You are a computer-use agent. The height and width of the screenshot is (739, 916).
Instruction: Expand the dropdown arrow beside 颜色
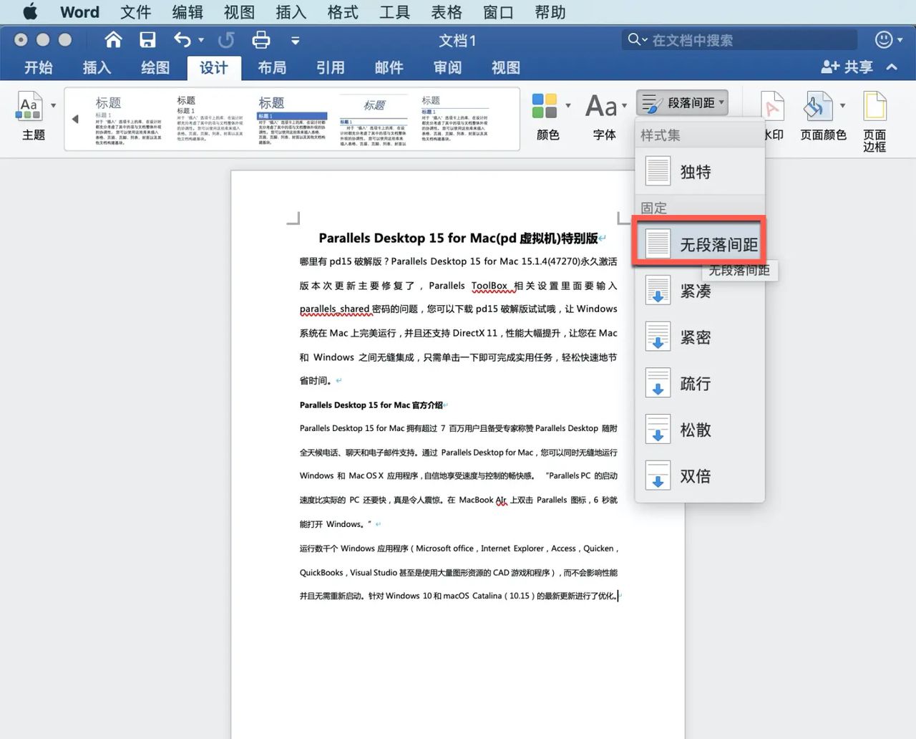(567, 105)
